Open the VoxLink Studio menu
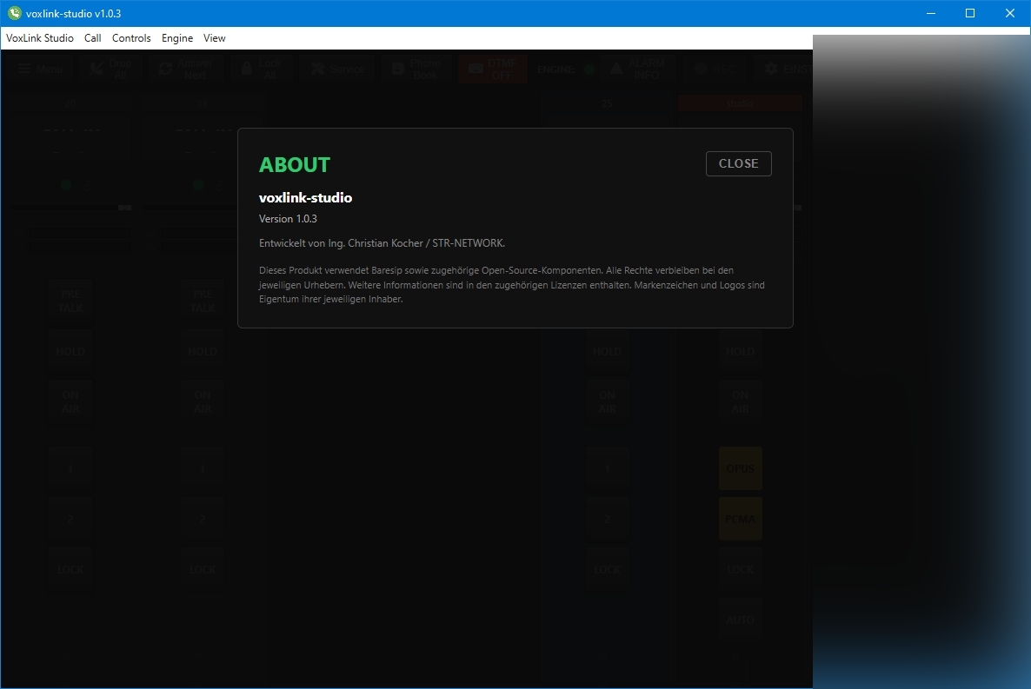Screen dimensions: 1031x689 pyautogui.click(x=40, y=38)
